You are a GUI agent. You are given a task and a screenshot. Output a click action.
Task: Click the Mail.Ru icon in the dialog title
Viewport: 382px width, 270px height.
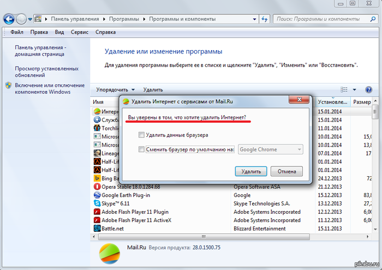(126, 101)
